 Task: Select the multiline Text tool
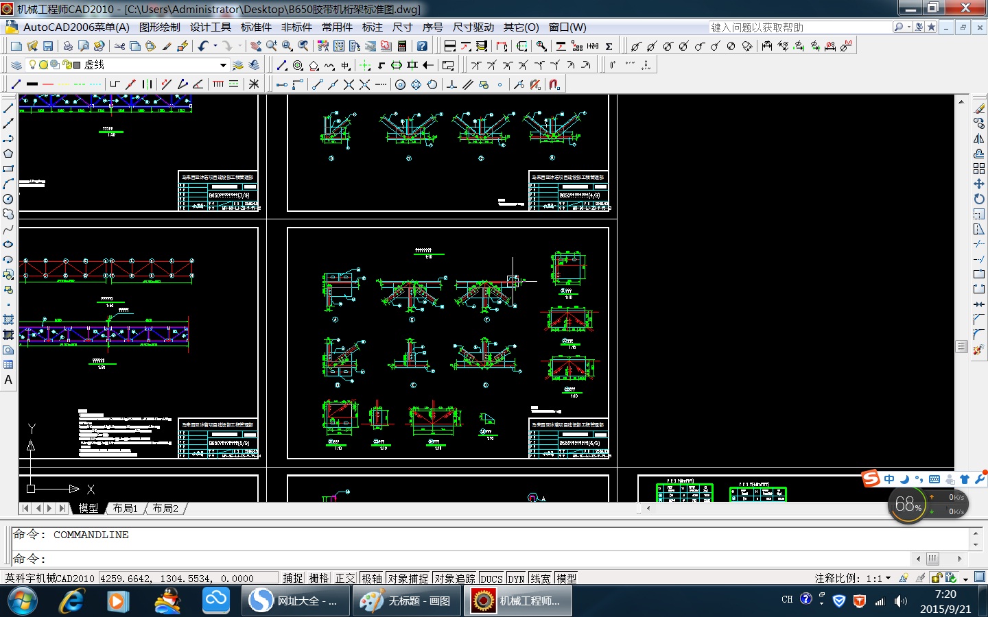tap(8, 380)
